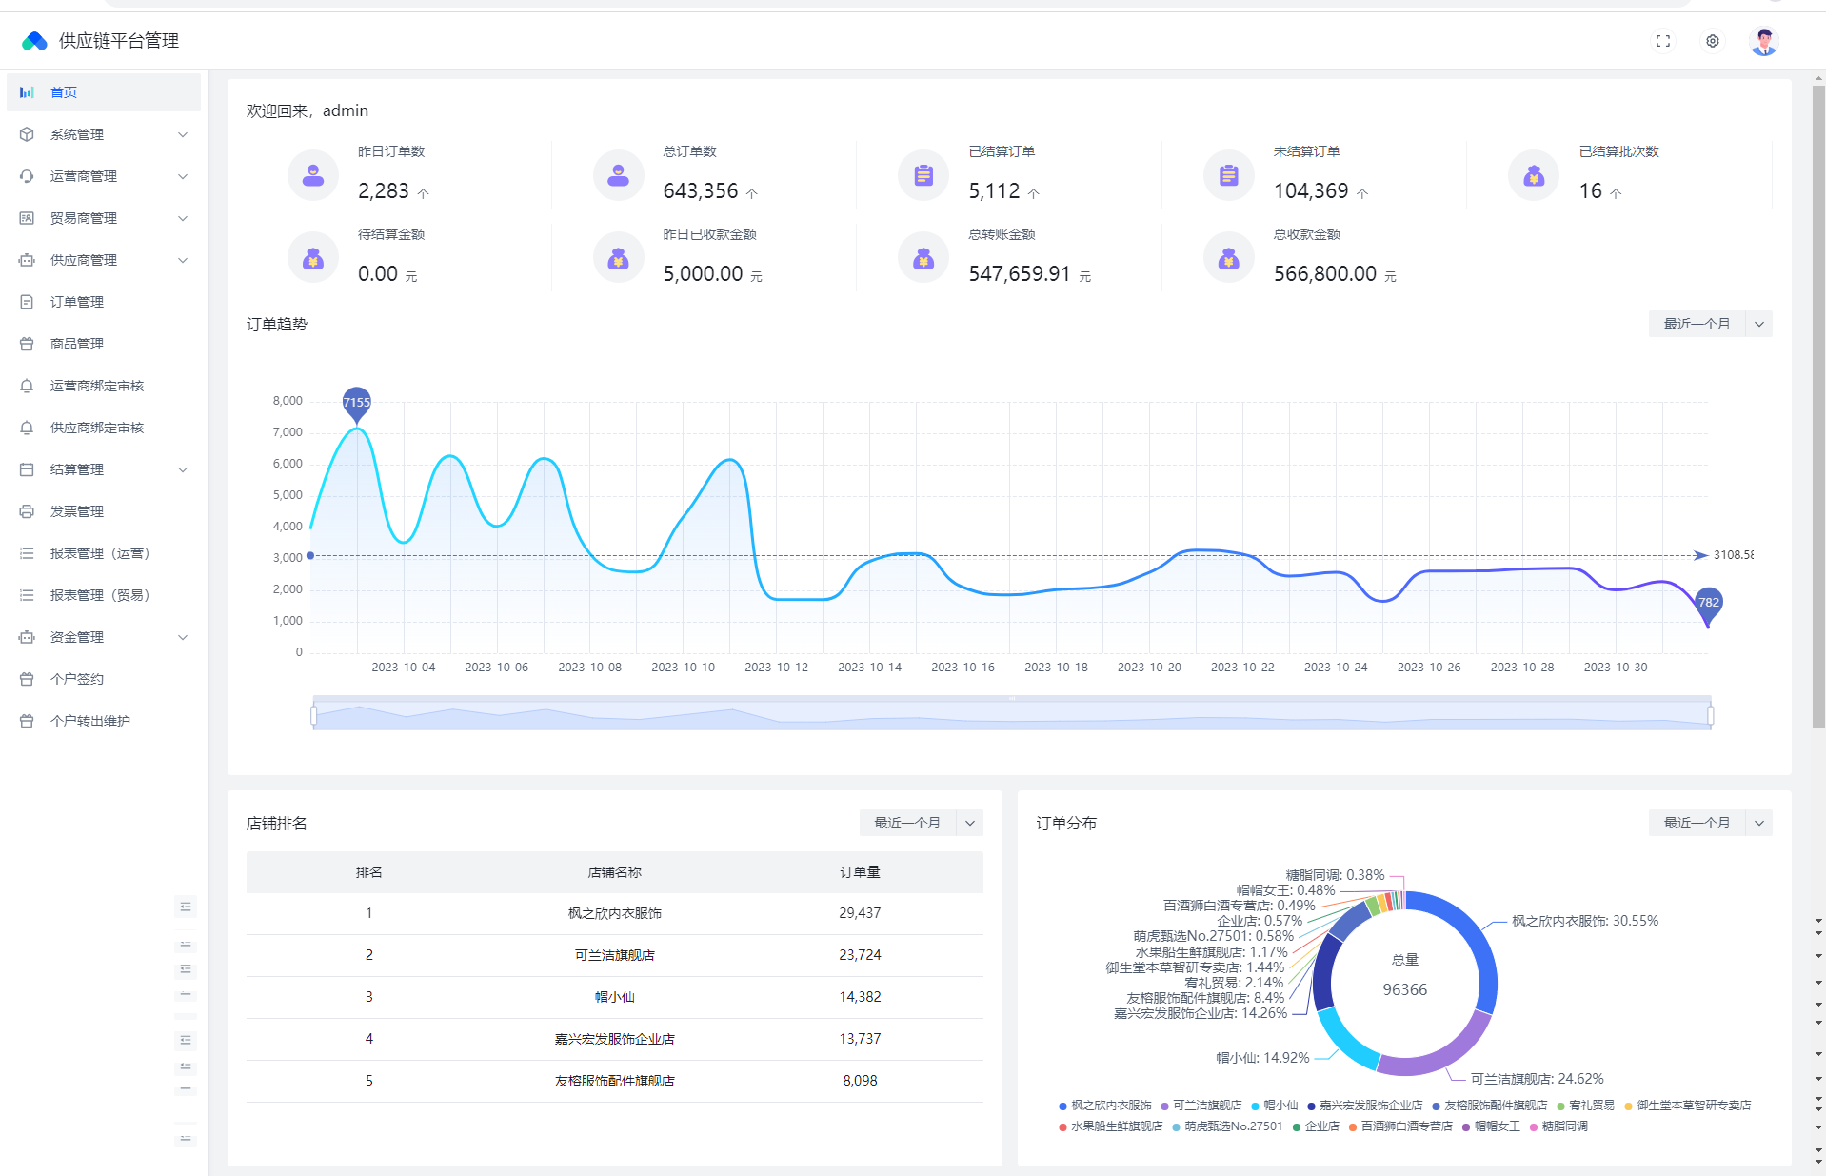Viewport: 1826px width, 1176px height.
Task: Click the page vertical scrollbar thumb
Action: coord(1818,408)
